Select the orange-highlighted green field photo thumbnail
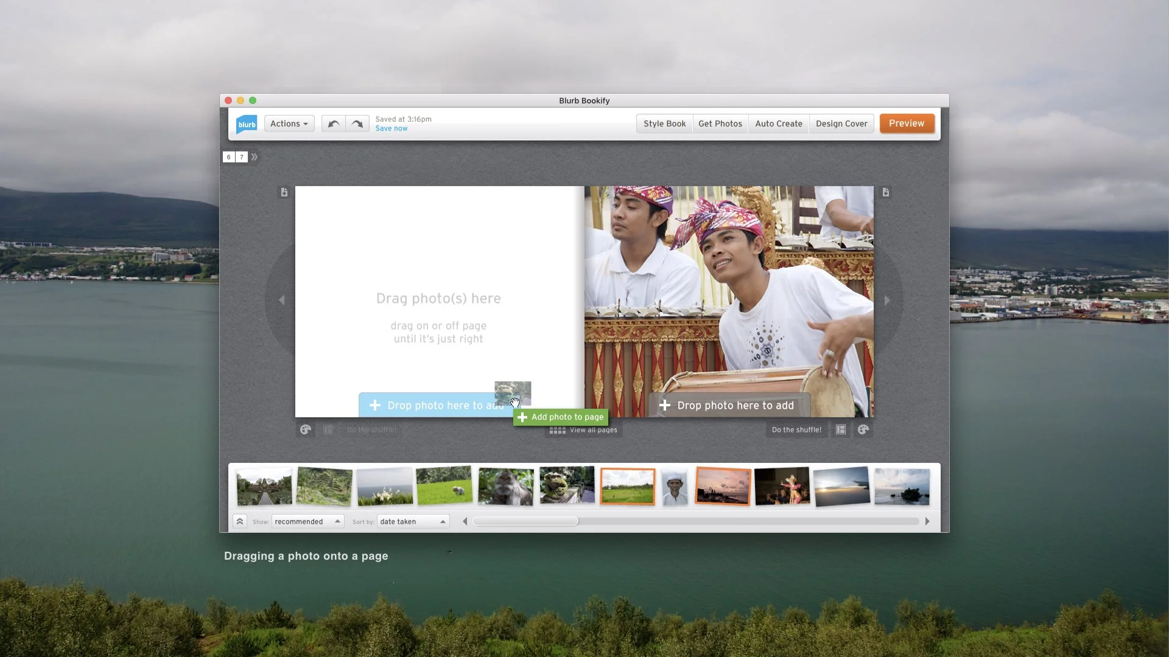Screen dimensions: 1169x657 click(628, 486)
